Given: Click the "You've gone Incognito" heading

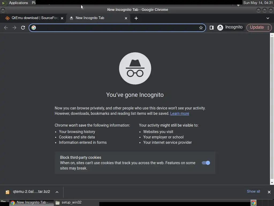Looking at the screenshot, I should (x=135, y=95).
